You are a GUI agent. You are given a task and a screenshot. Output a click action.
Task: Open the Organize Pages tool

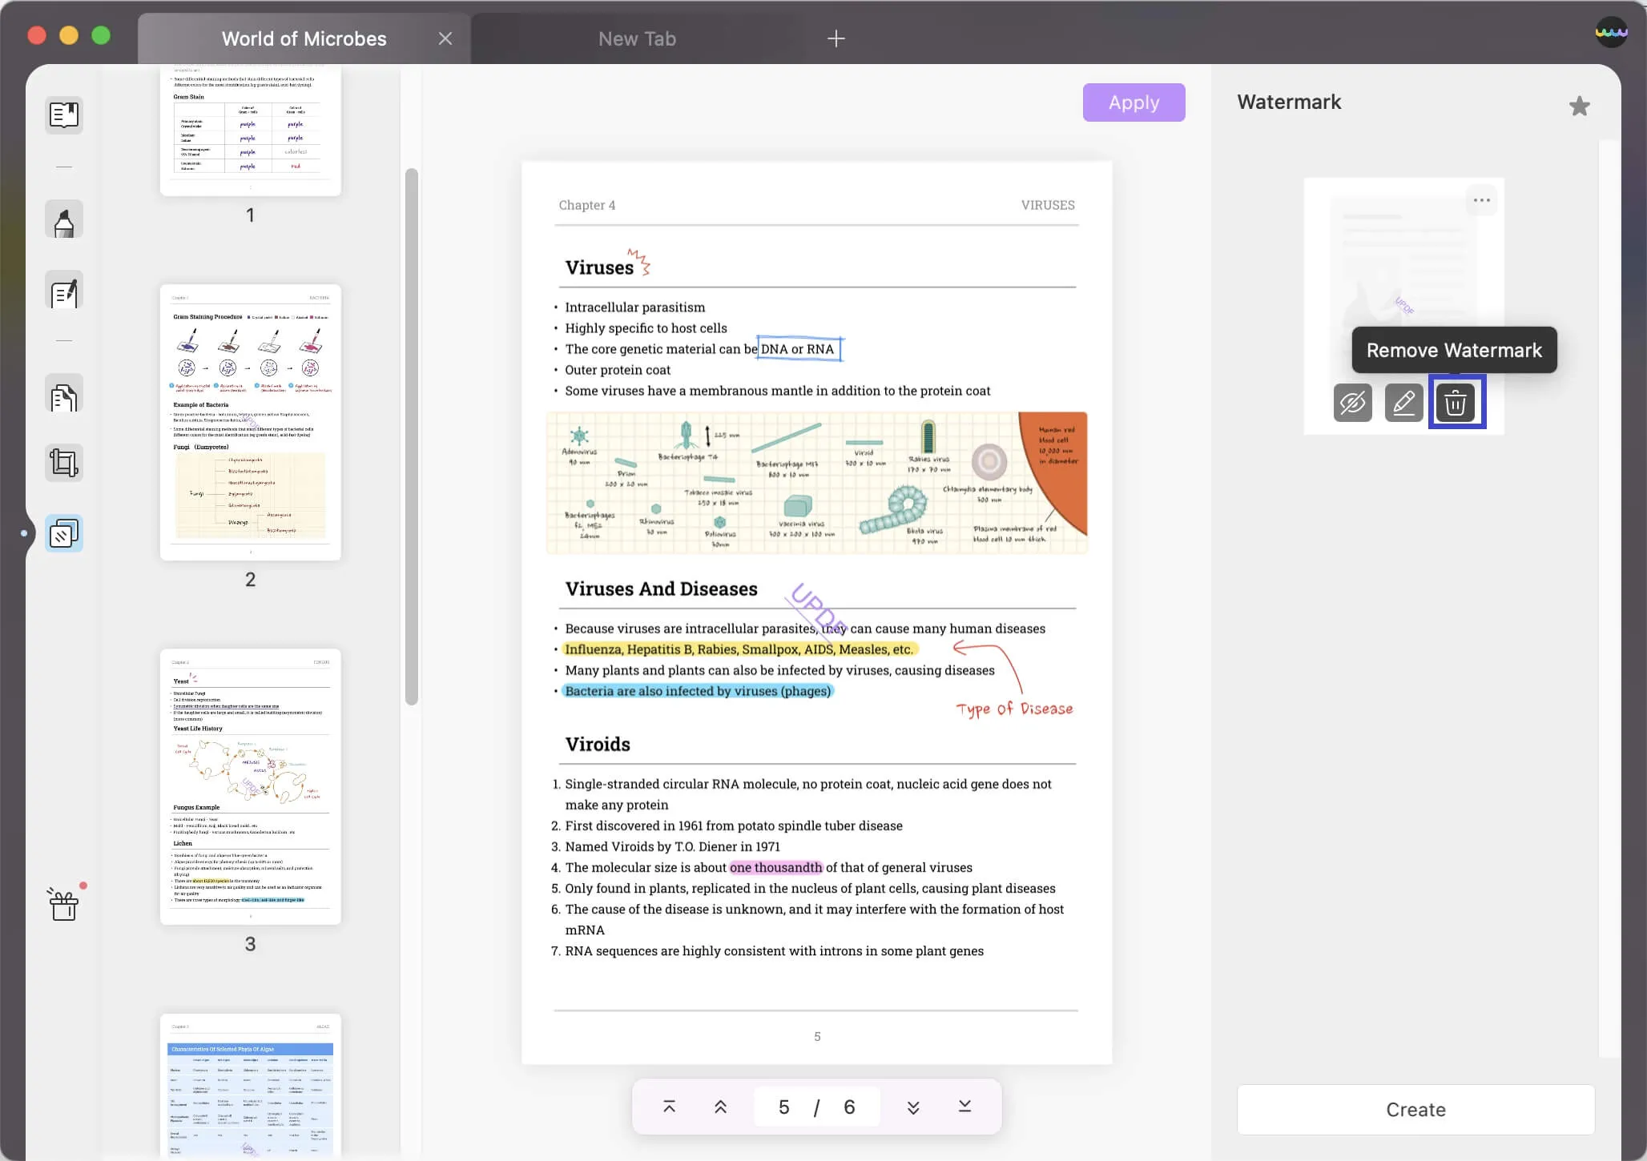tap(64, 396)
